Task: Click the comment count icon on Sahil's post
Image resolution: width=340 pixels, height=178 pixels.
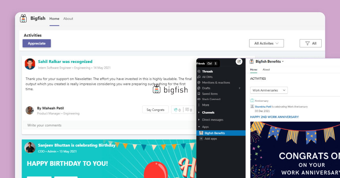Action: (x=187, y=110)
